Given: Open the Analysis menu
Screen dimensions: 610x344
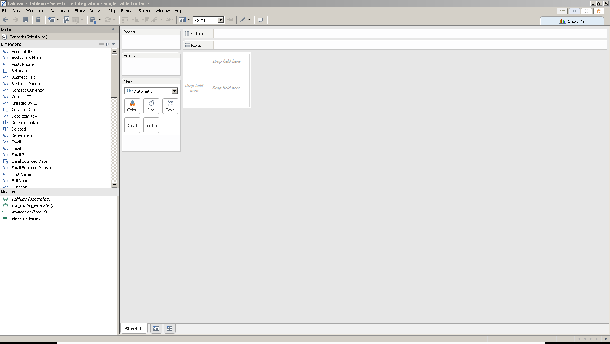Looking at the screenshot, I should click(x=97, y=11).
